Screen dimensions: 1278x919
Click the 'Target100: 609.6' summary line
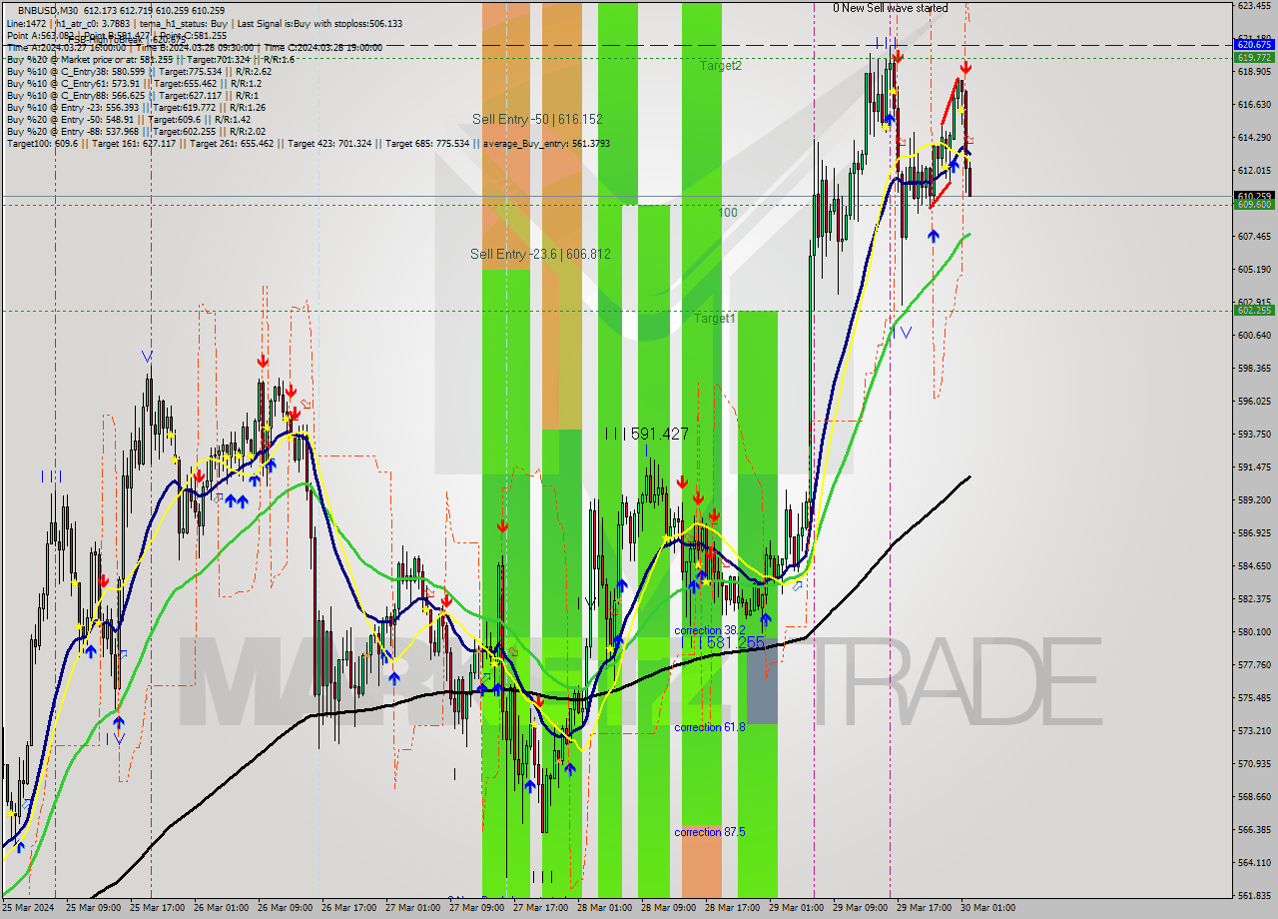(x=309, y=144)
